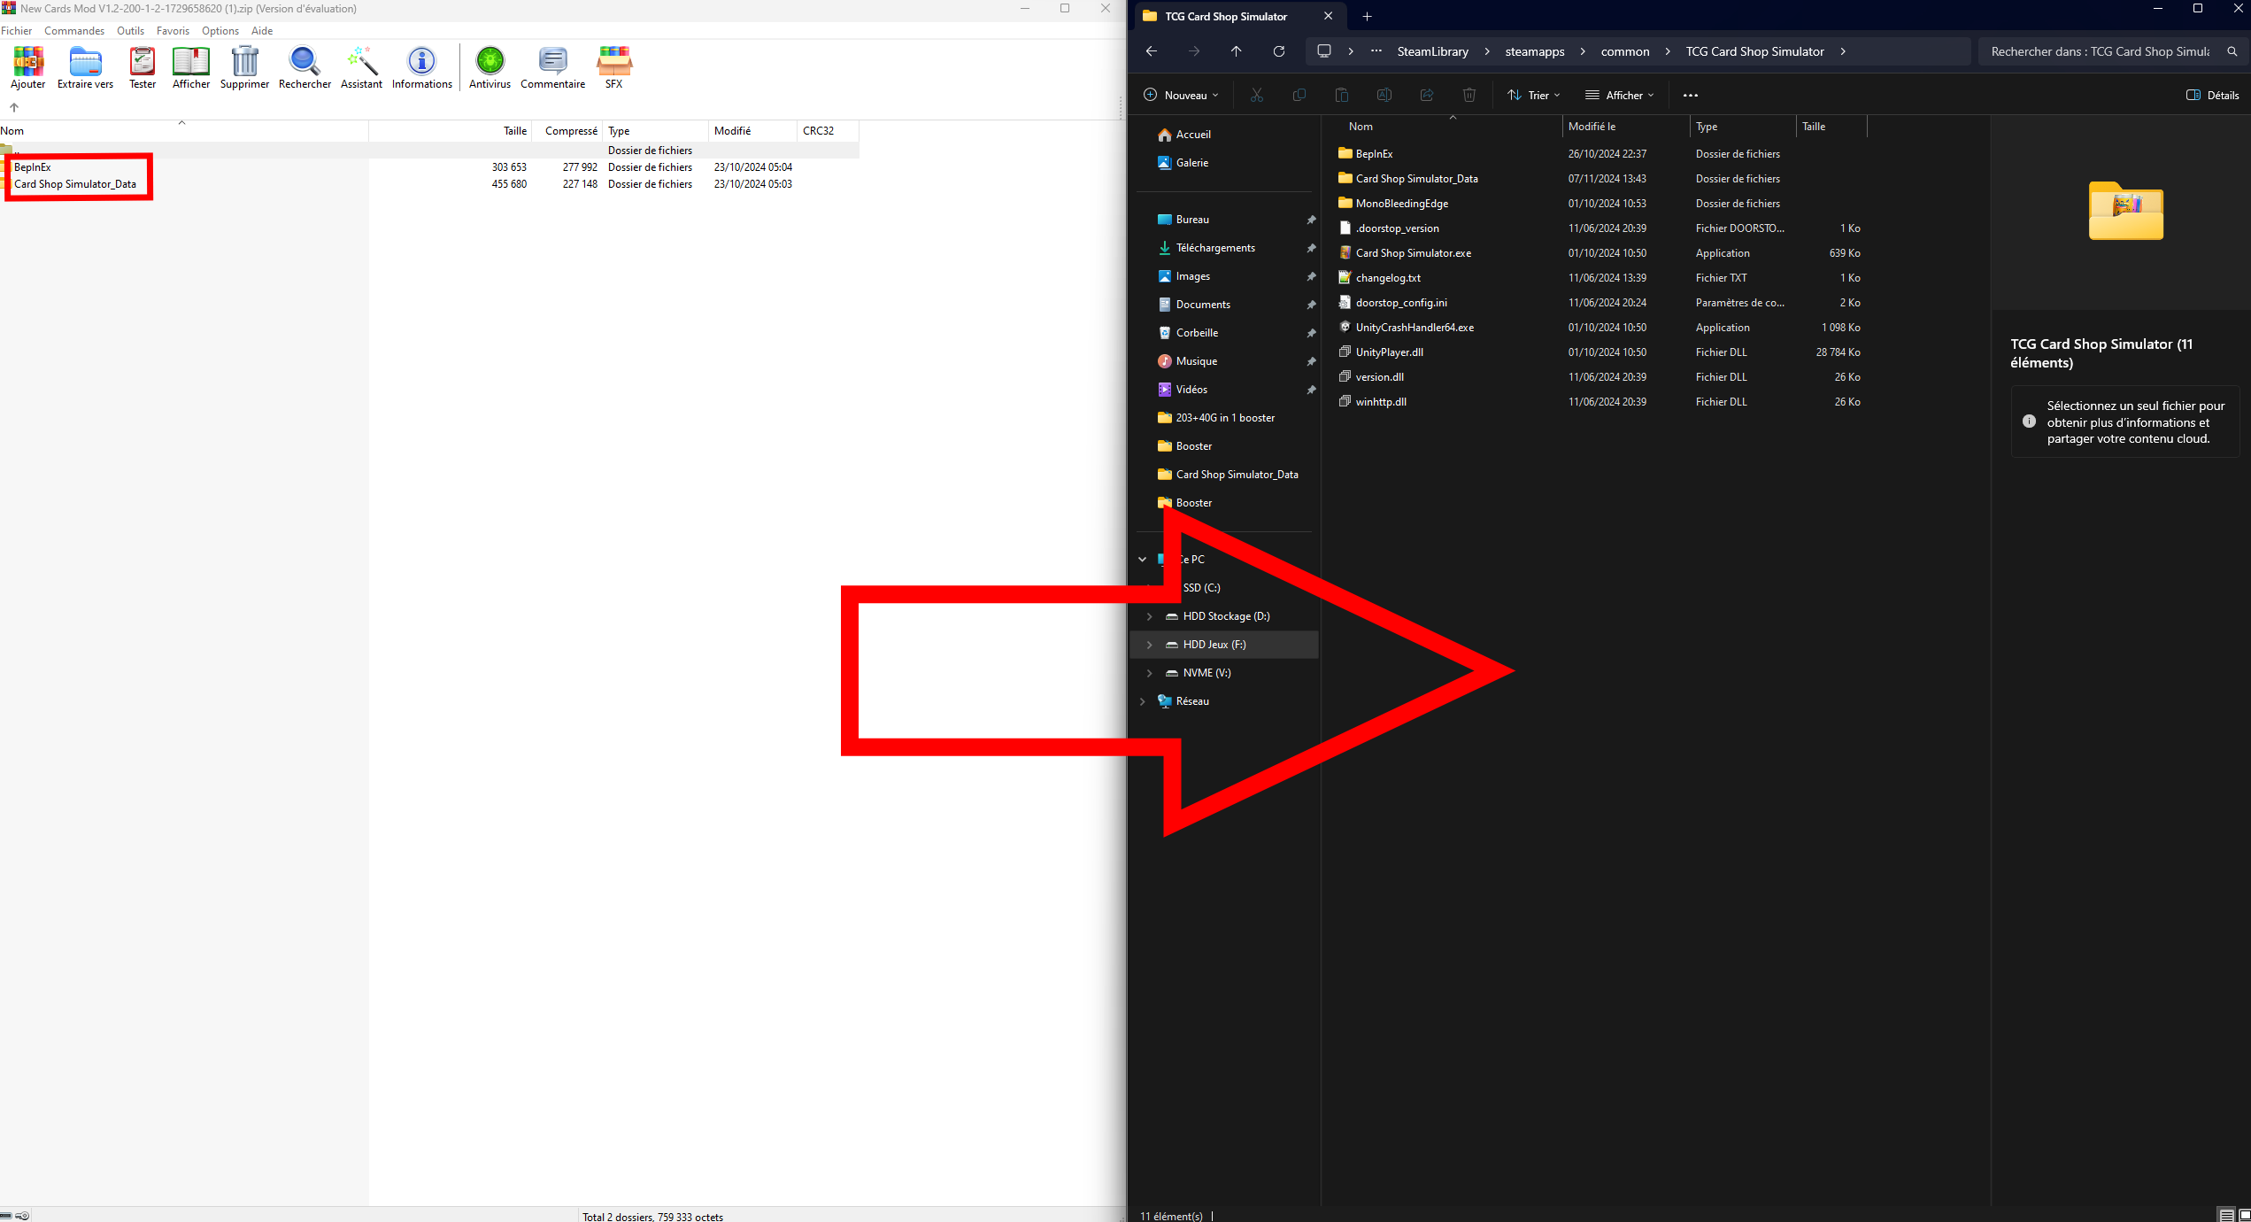Open the Nouveau dropdown in Explorer
Viewport: 2251px width, 1222px height.
pos(1181,95)
